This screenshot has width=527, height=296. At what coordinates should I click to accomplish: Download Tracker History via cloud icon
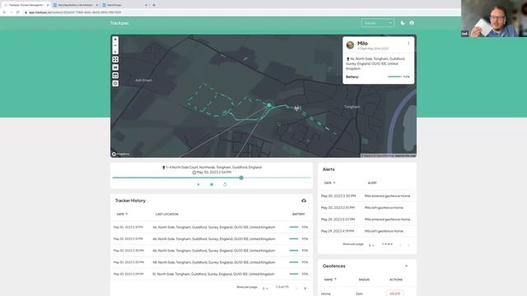point(304,201)
